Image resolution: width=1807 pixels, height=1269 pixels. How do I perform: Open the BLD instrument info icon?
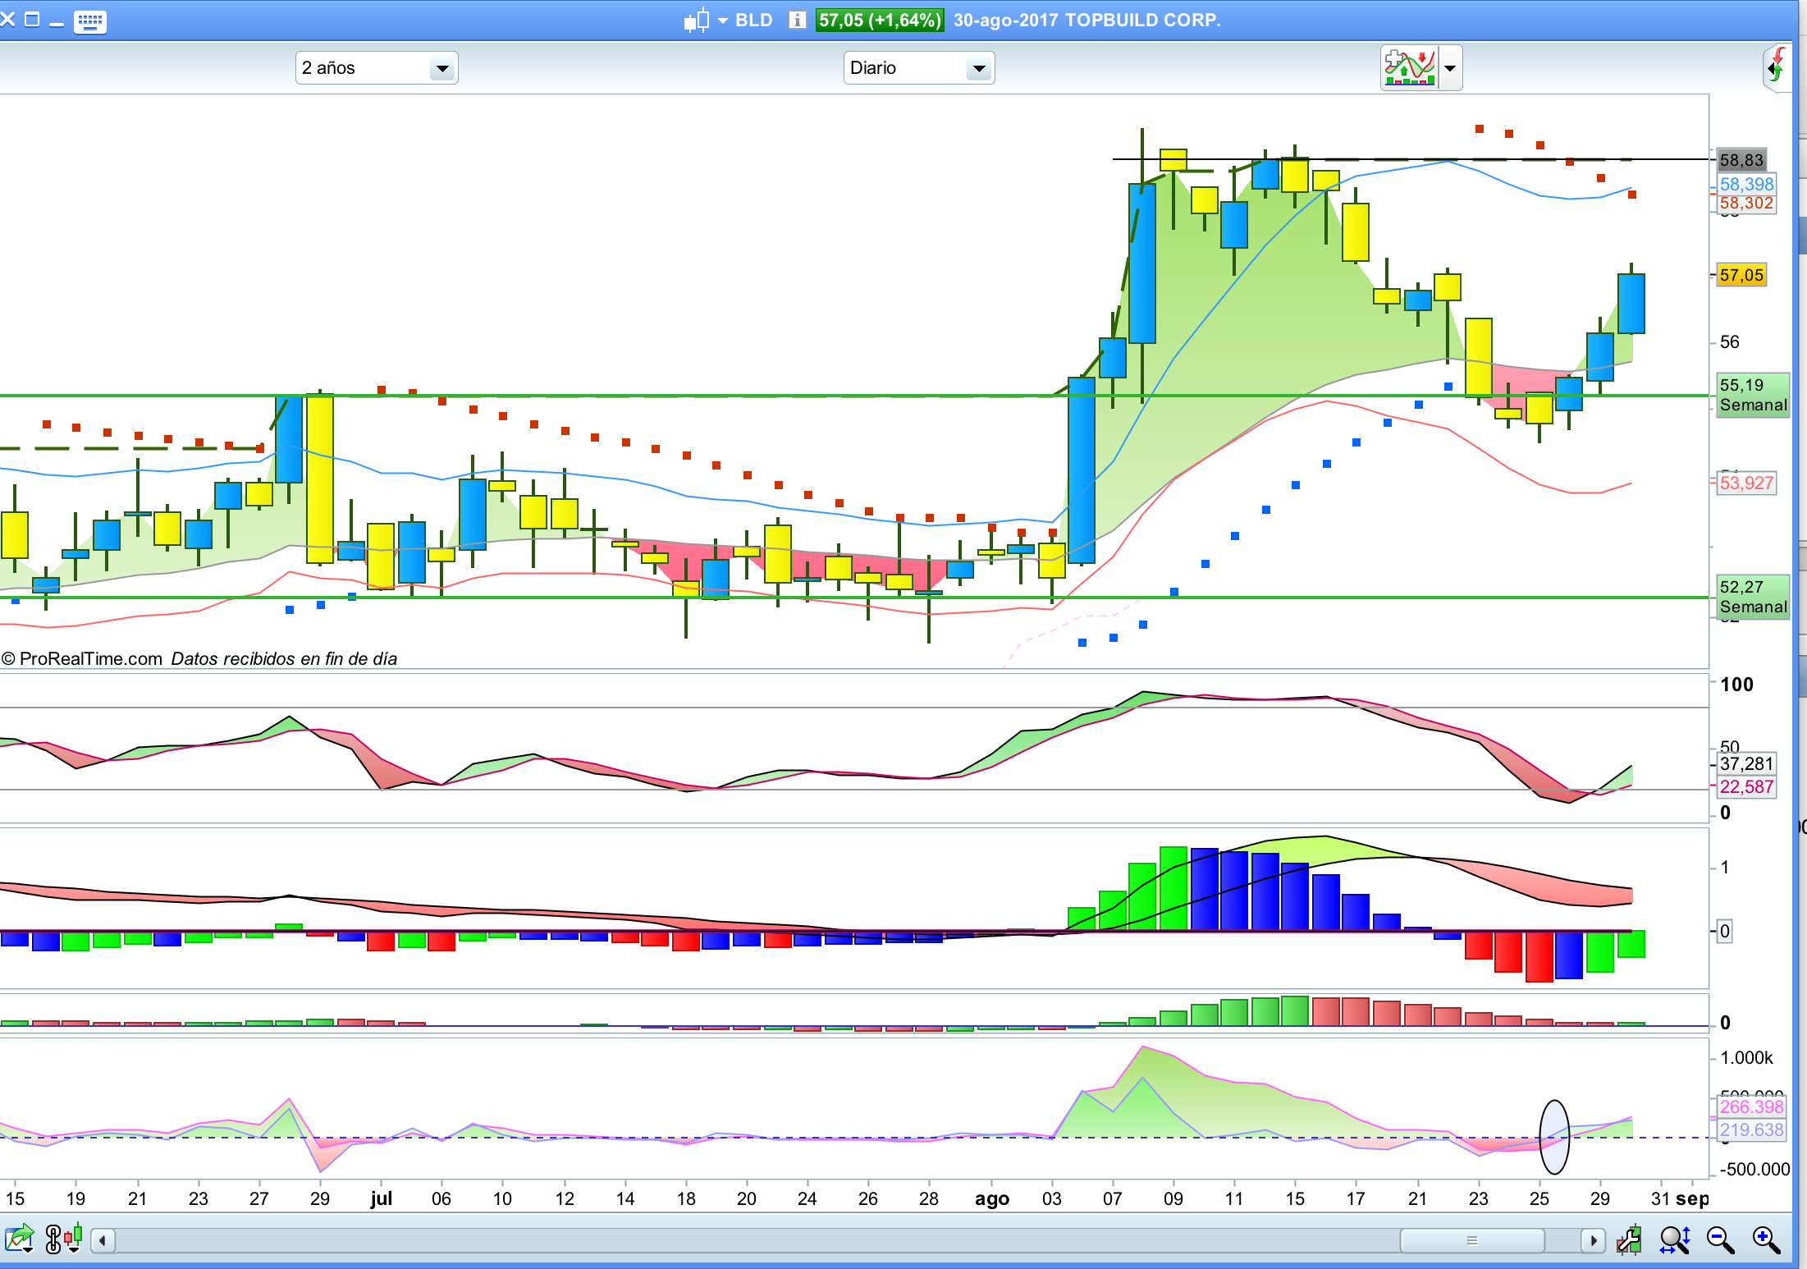coord(796,21)
